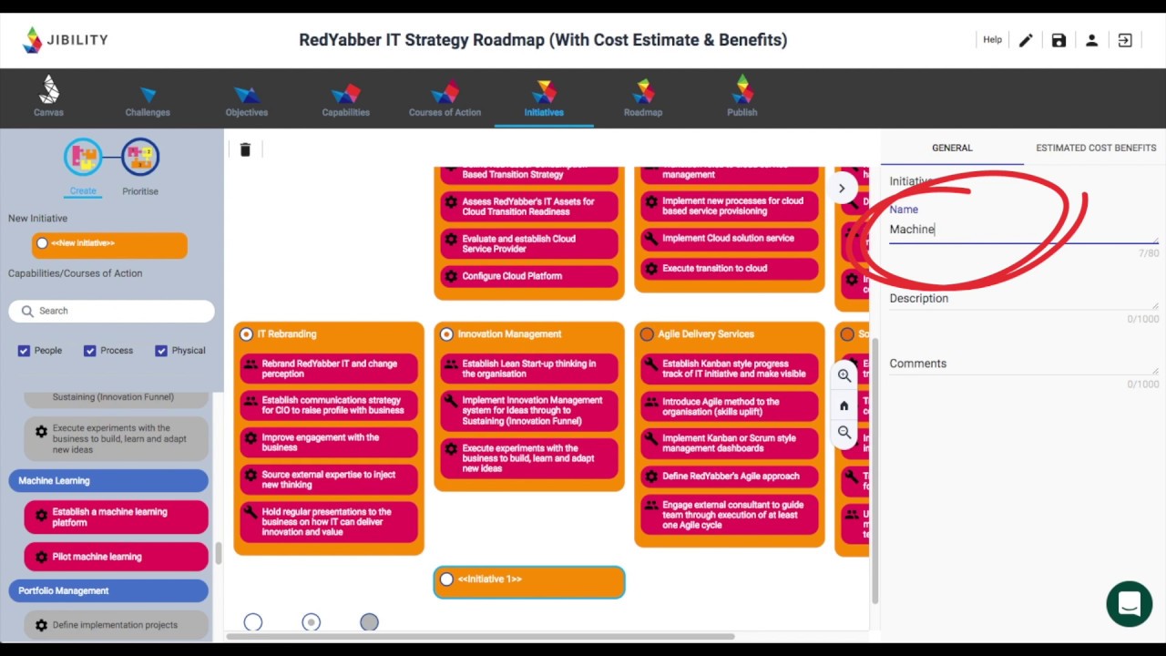Click Configure Cloud Platform action
The image size is (1166, 656).
point(529,276)
